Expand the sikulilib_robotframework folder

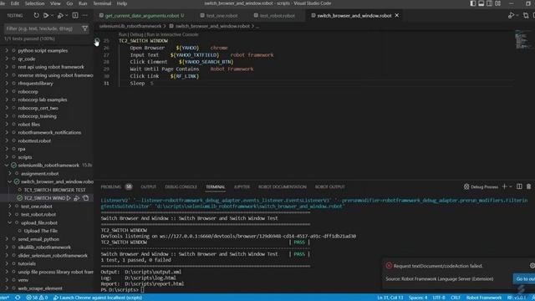pyautogui.click(x=7, y=247)
